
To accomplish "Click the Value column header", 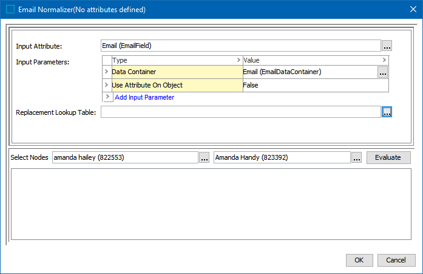I will point(313,60).
